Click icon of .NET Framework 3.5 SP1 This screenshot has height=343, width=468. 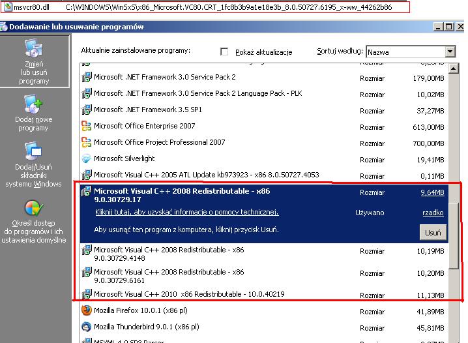(x=86, y=110)
